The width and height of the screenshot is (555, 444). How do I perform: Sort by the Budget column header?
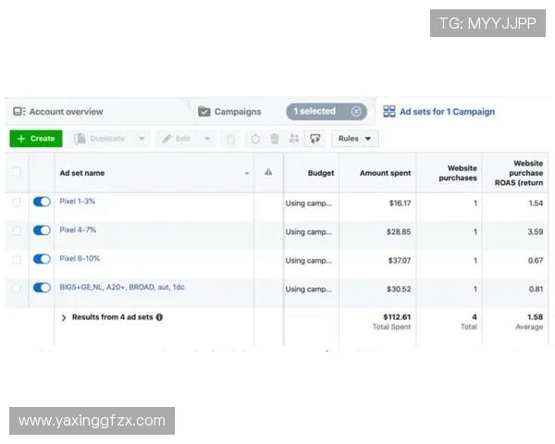(321, 173)
